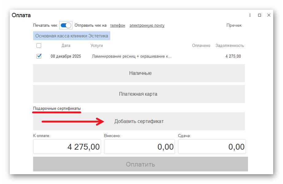The image size is (283, 184).
Task: Select the "Внесено" amount field
Action: [139, 147]
